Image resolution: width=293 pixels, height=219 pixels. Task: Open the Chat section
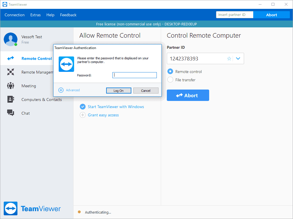point(25,113)
